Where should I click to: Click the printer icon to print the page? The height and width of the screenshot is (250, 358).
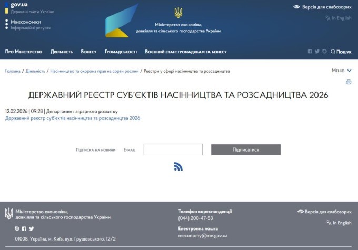(349, 82)
